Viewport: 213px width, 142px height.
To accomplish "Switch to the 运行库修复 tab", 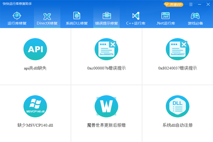I will (17, 18).
